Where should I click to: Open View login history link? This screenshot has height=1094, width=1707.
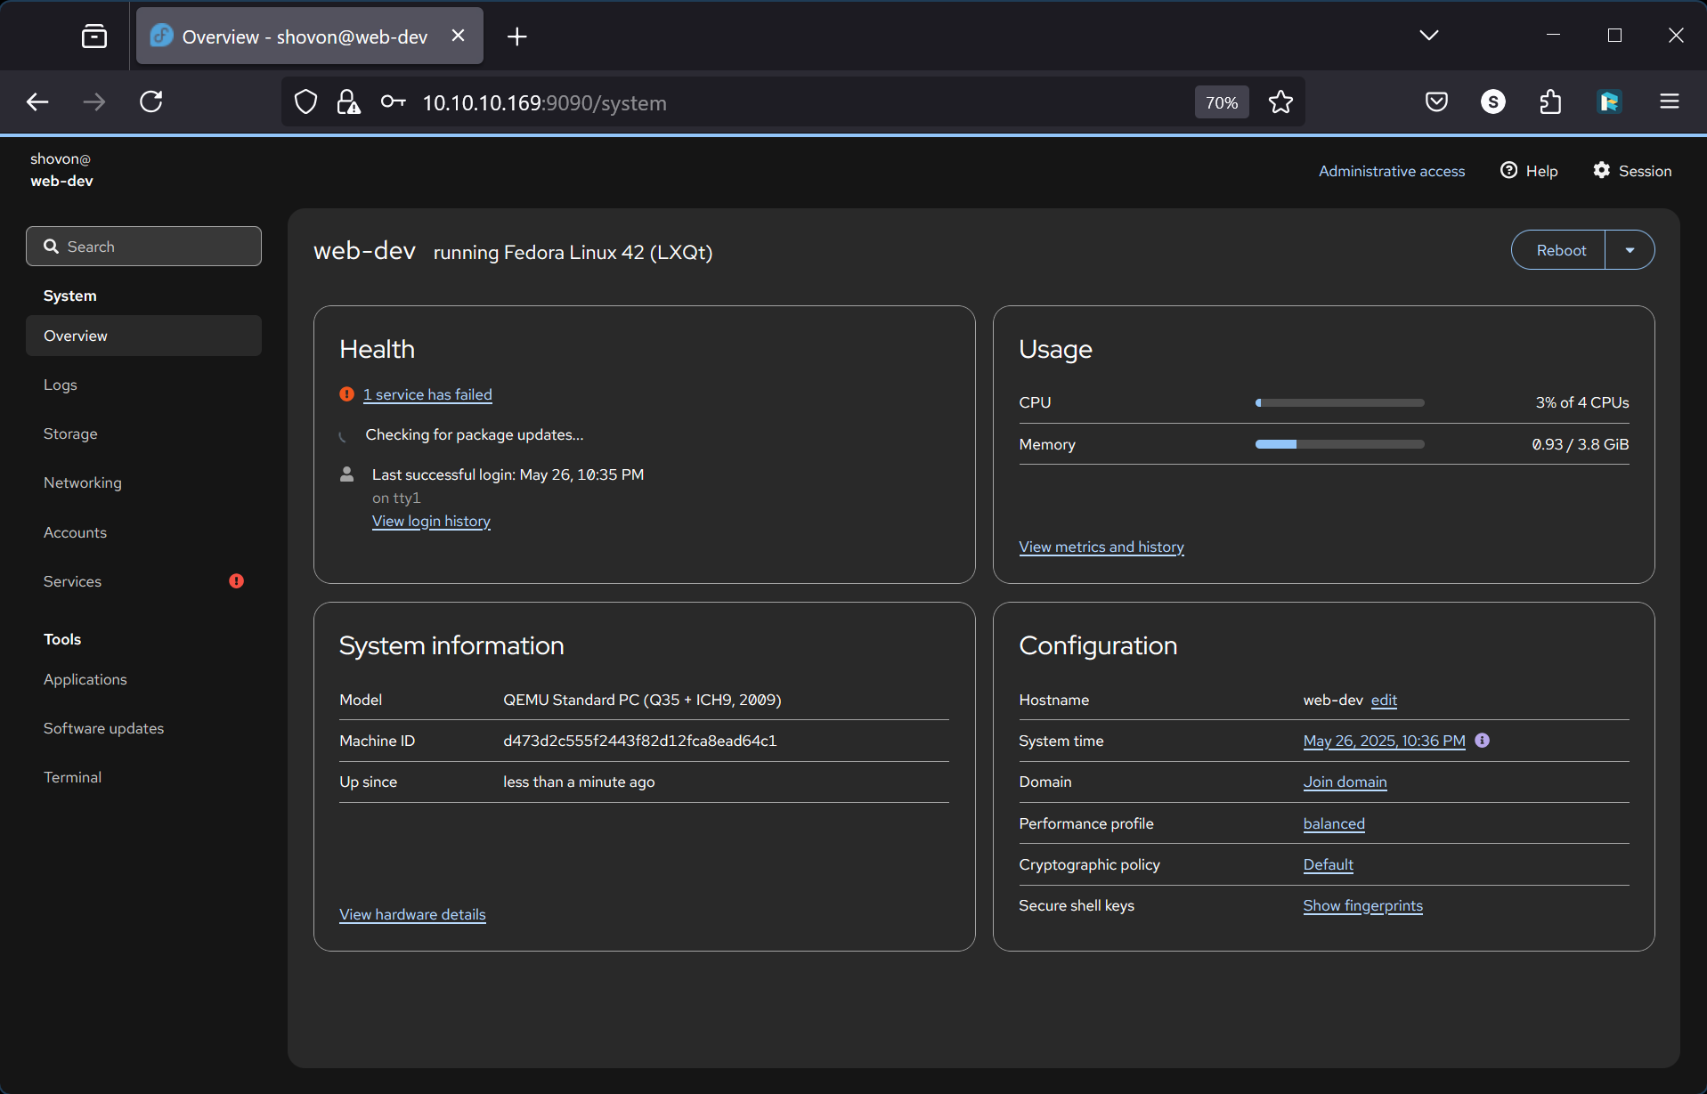431,521
